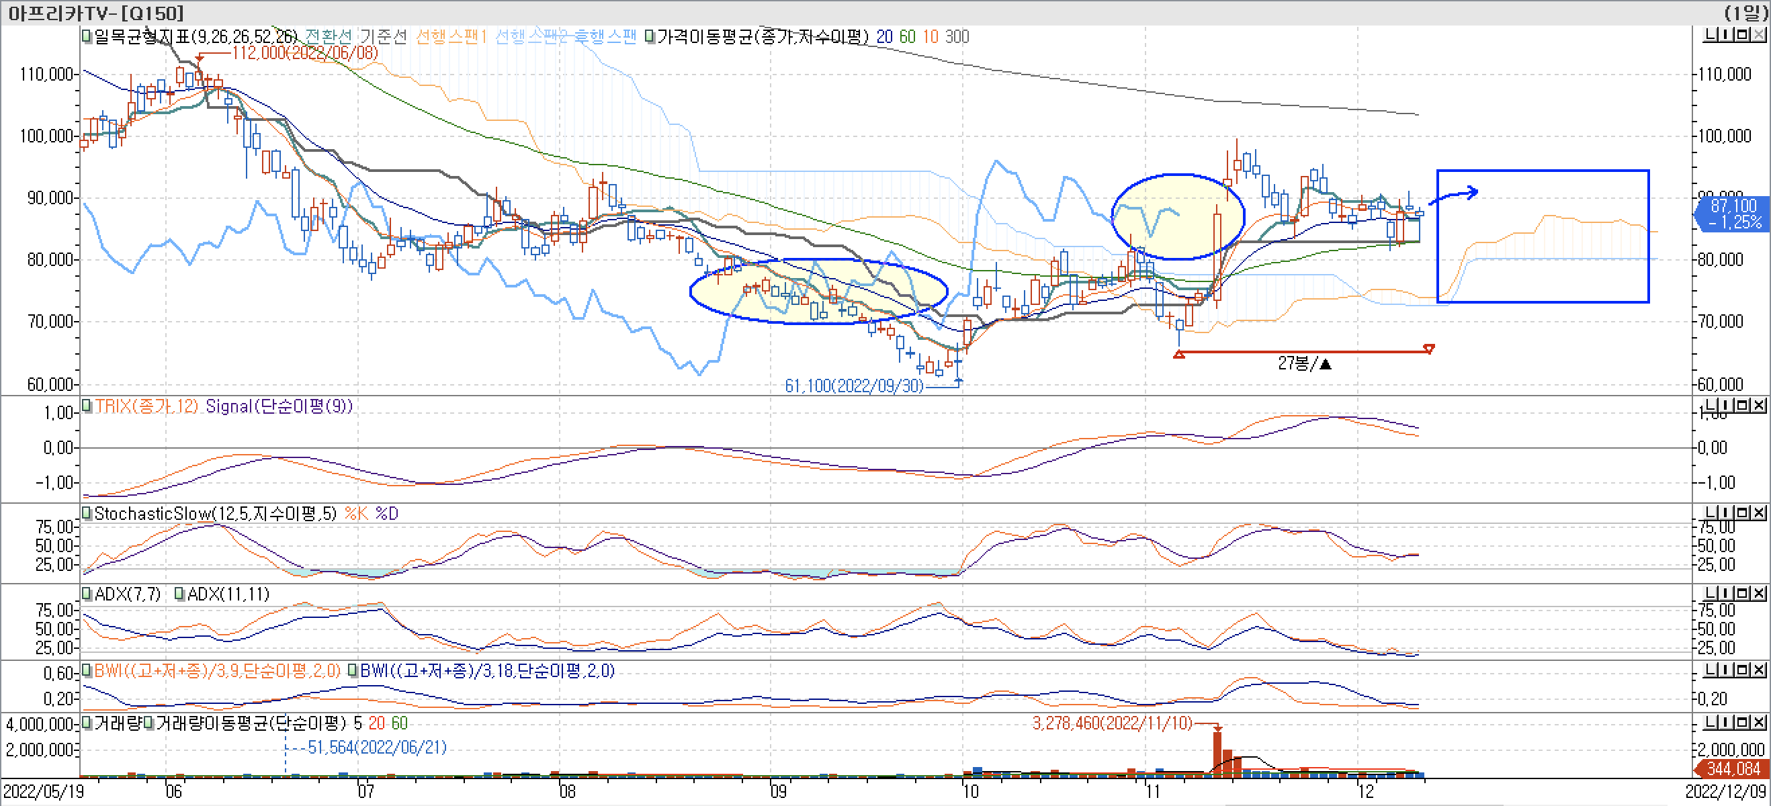The width and height of the screenshot is (1771, 806).
Task: Toggle the StochasticSlow indicator checkbox
Action: point(86,512)
